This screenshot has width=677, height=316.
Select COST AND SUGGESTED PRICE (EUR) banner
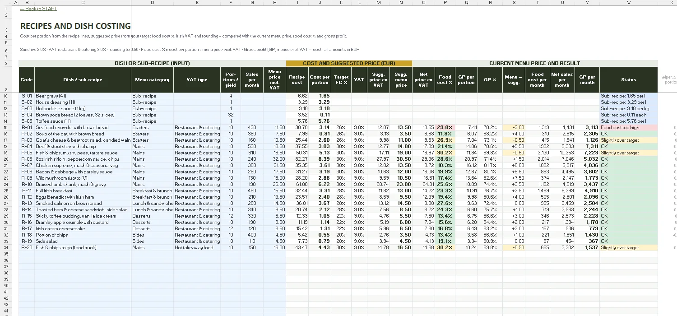349,63
